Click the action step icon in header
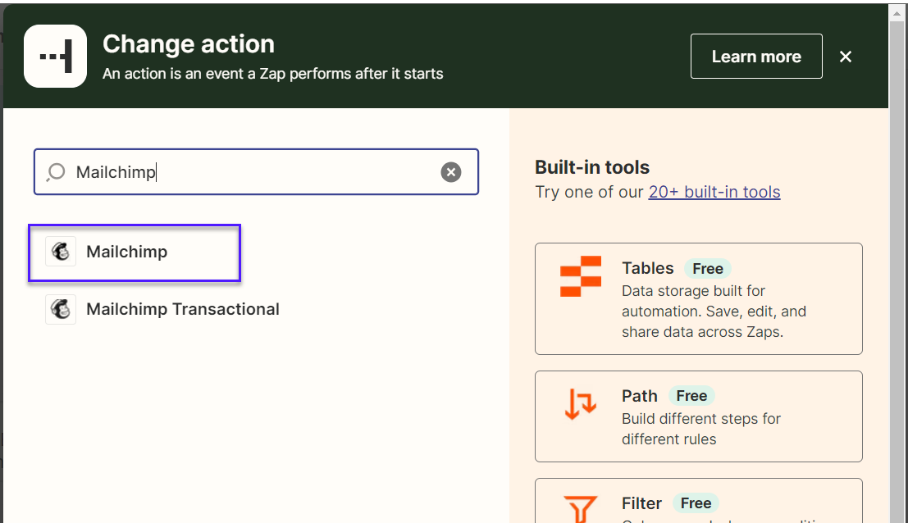The image size is (908, 523). tap(56, 56)
